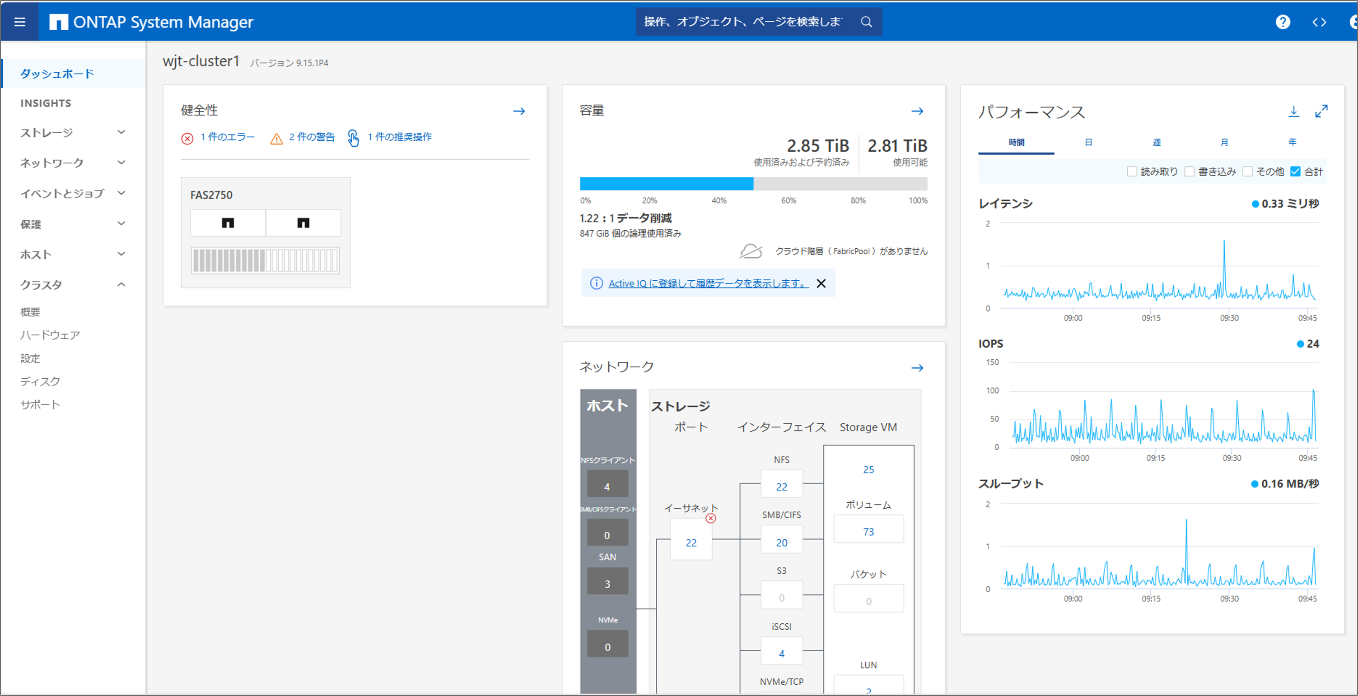Click iSCSI interface count 4
The image size is (1358, 696).
[781, 653]
